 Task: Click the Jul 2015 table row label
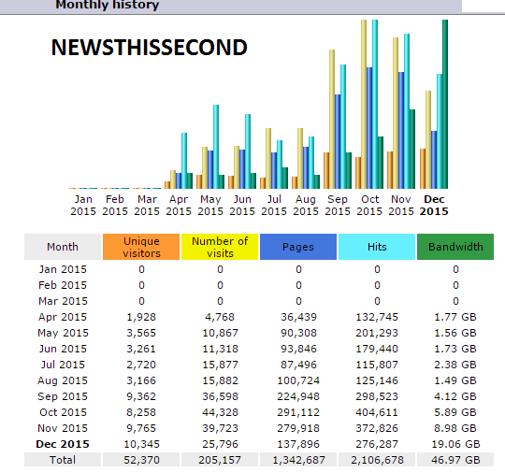click(63, 365)
